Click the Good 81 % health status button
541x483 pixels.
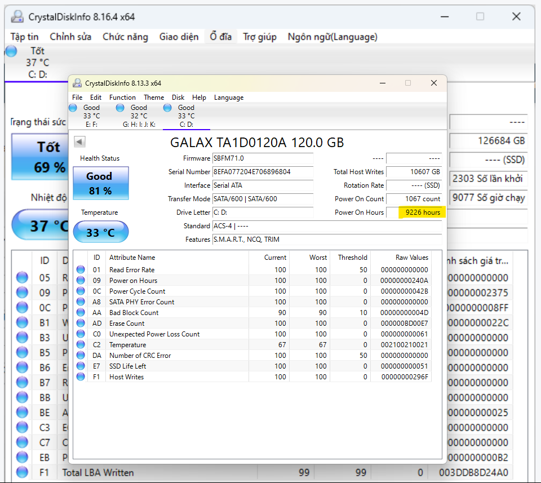pos(101,183)
